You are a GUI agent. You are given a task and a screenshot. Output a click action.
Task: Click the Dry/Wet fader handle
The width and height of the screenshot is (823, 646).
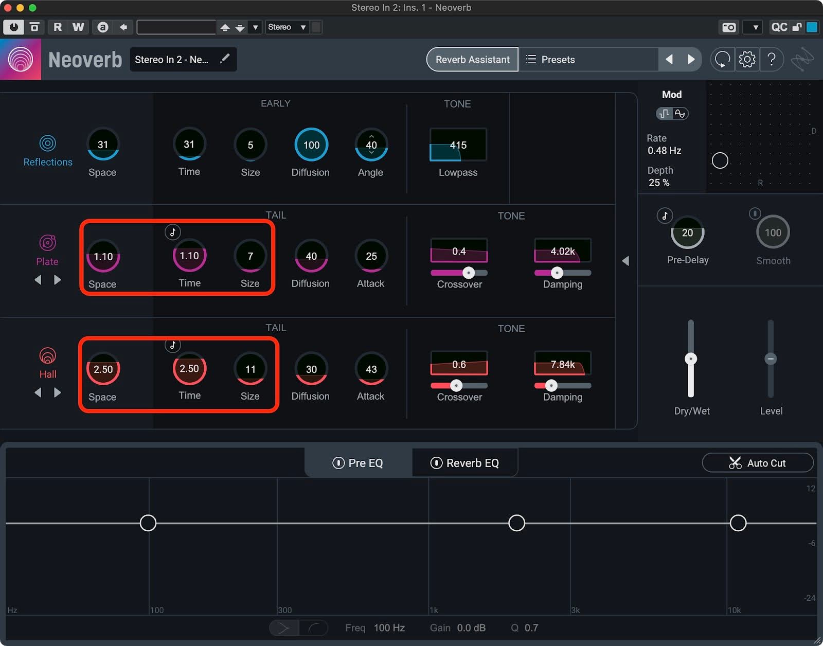[691, 358]
